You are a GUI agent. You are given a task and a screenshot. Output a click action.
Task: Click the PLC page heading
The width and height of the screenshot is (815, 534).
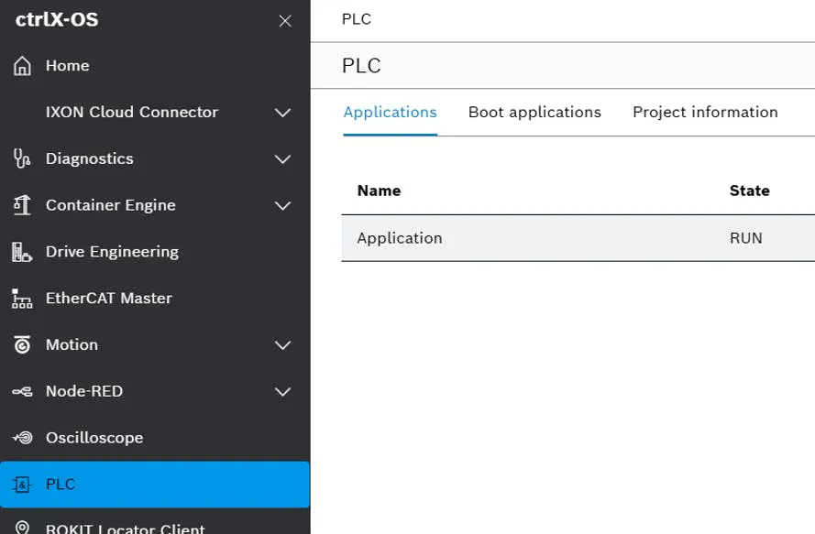361,66
